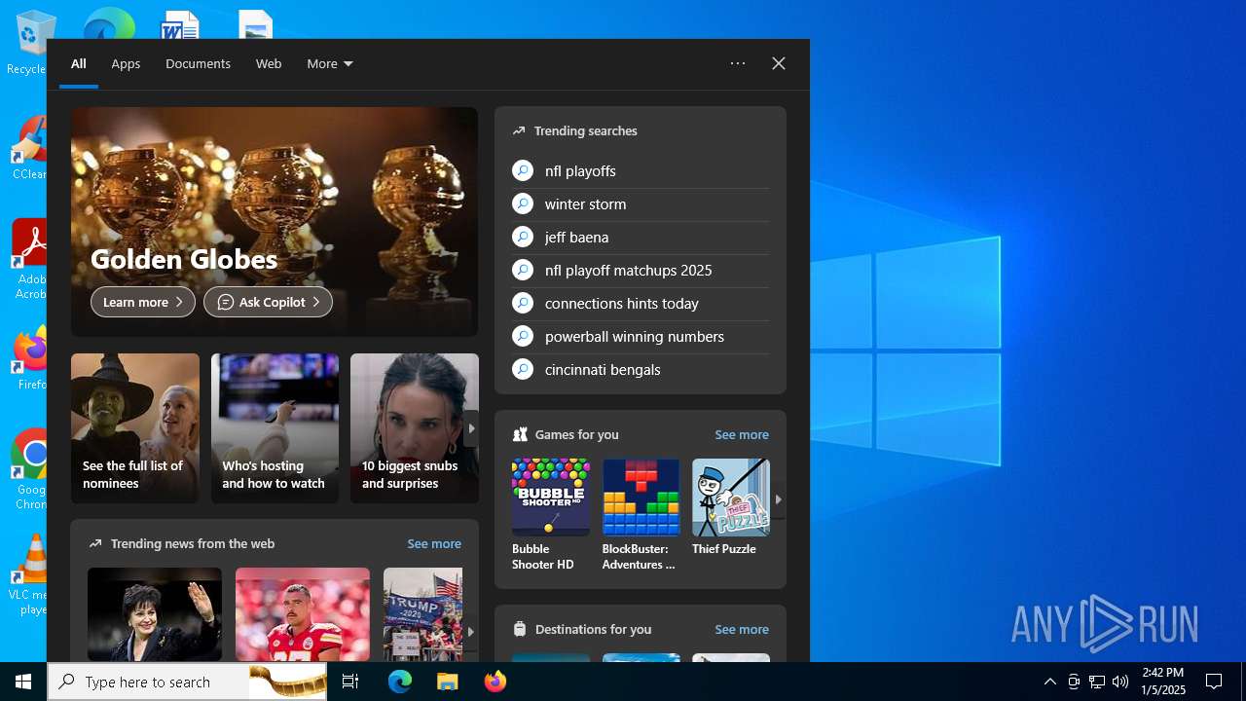Search powerball winning numbers
The image size is (1246, 701).
coord(635,336)
